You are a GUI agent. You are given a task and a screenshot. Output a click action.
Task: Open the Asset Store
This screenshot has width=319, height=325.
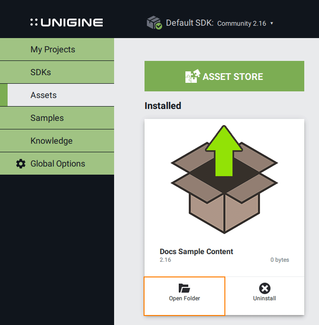point(224,76)
